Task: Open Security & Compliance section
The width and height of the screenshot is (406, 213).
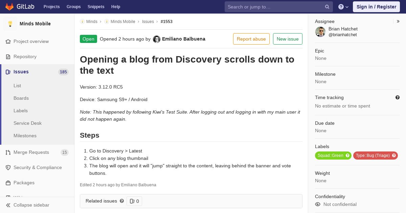Action: coord(38,167)
